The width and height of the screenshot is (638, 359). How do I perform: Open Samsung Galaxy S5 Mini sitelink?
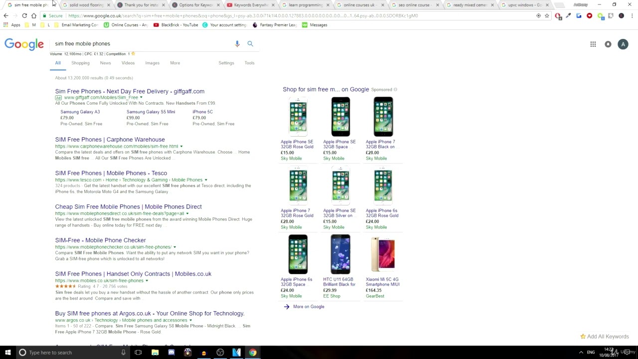click(x=151, y=112)
